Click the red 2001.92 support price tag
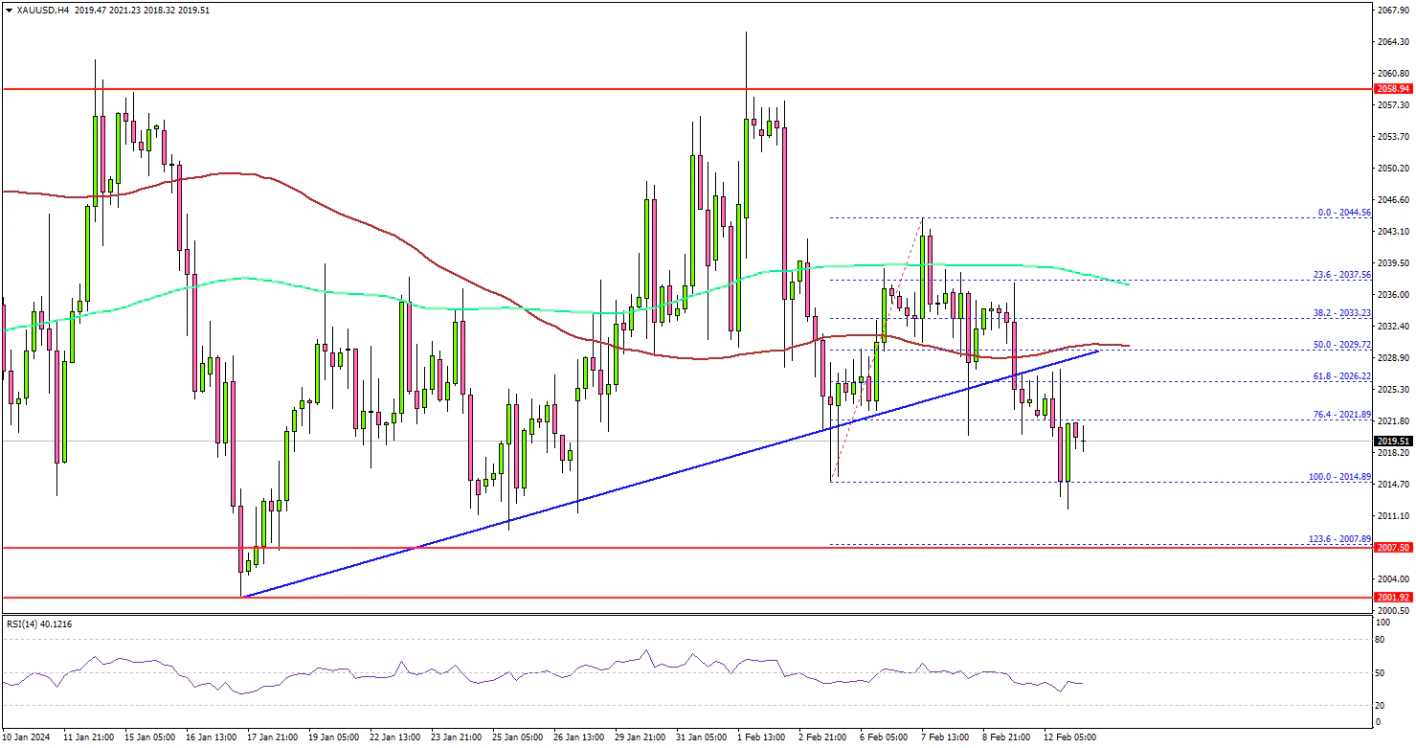The height and width of the screenshot is (748, 1416). [x=1393, y=598]
